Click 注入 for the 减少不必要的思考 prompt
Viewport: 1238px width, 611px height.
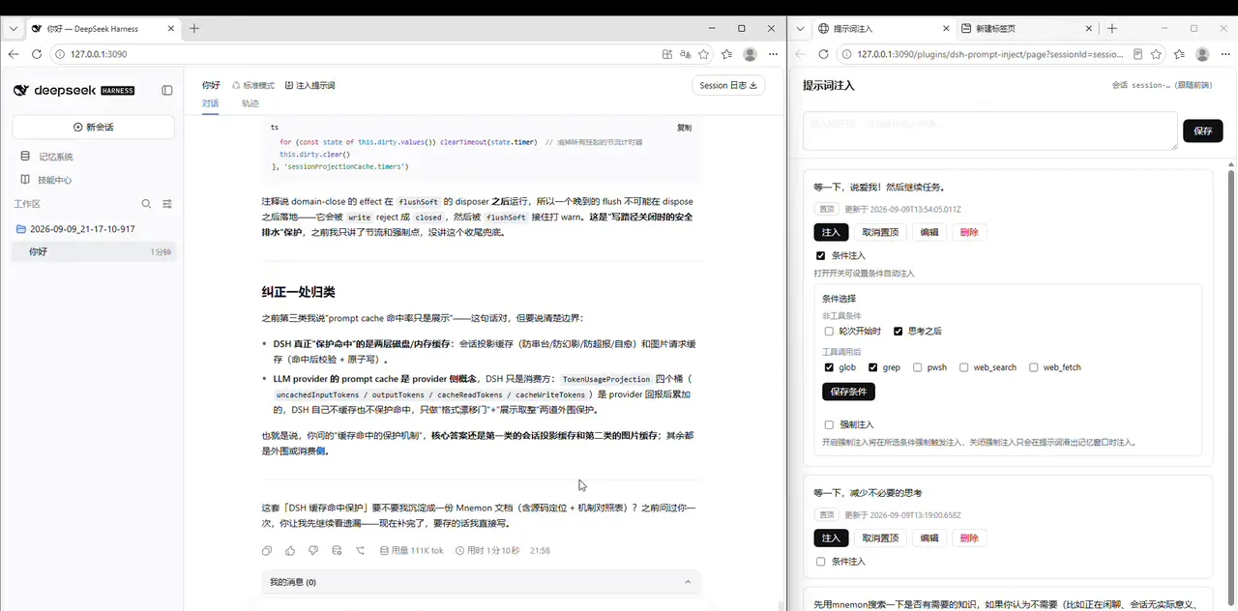(831, 538)
